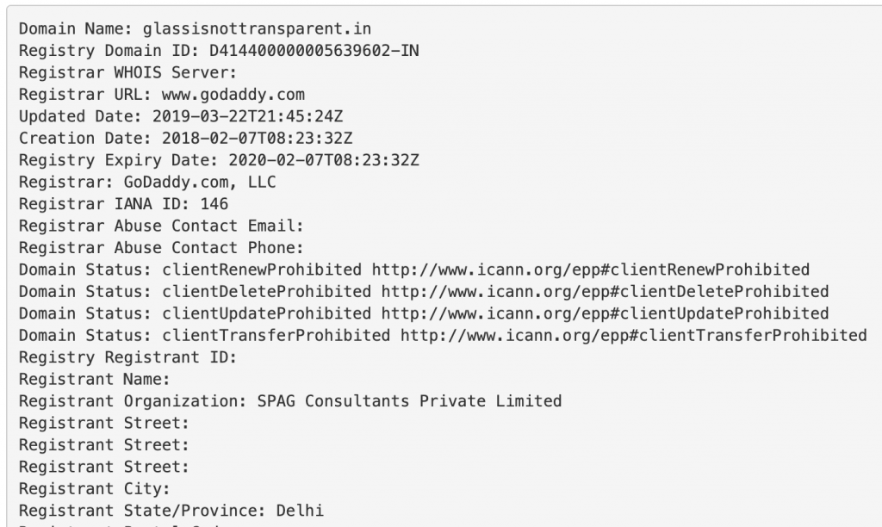
Task: Click the www.godaddy.com registrar URL
Action: (233, 95)
